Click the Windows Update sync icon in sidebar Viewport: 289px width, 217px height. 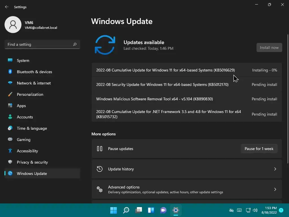tap(10, 173)
